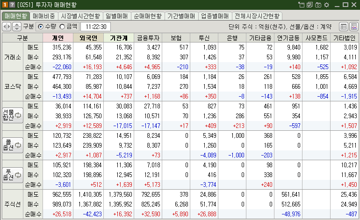Click the 연기금등 column header
360x220 pixels.
point(288,38)
